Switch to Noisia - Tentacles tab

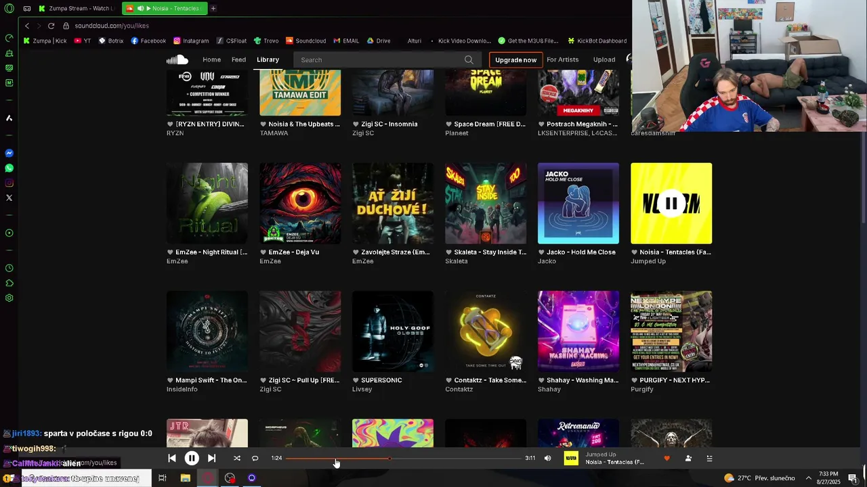coord(165,8)
